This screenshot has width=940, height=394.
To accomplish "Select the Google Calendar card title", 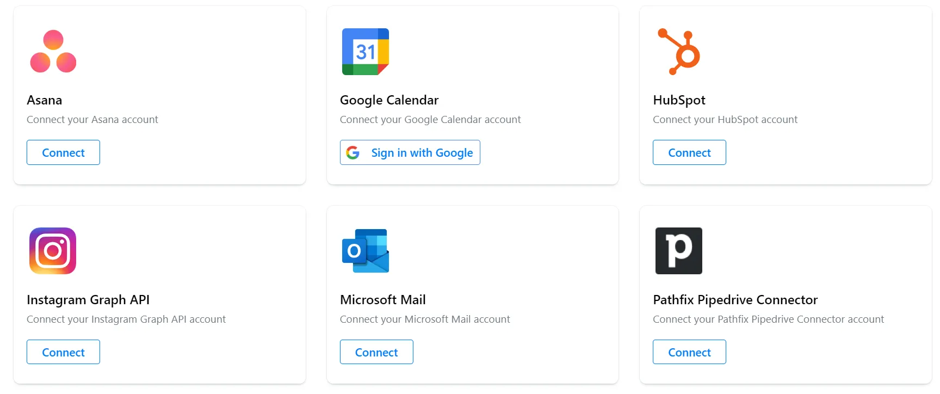I will tap(389, 100).
